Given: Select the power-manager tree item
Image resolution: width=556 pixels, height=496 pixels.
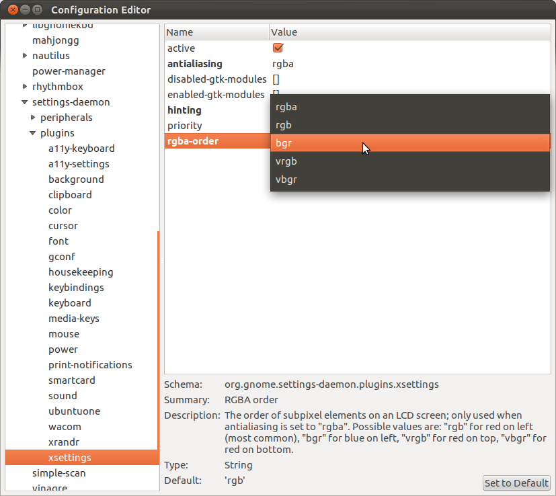Looking at the screenshot, I should (69, 71).
